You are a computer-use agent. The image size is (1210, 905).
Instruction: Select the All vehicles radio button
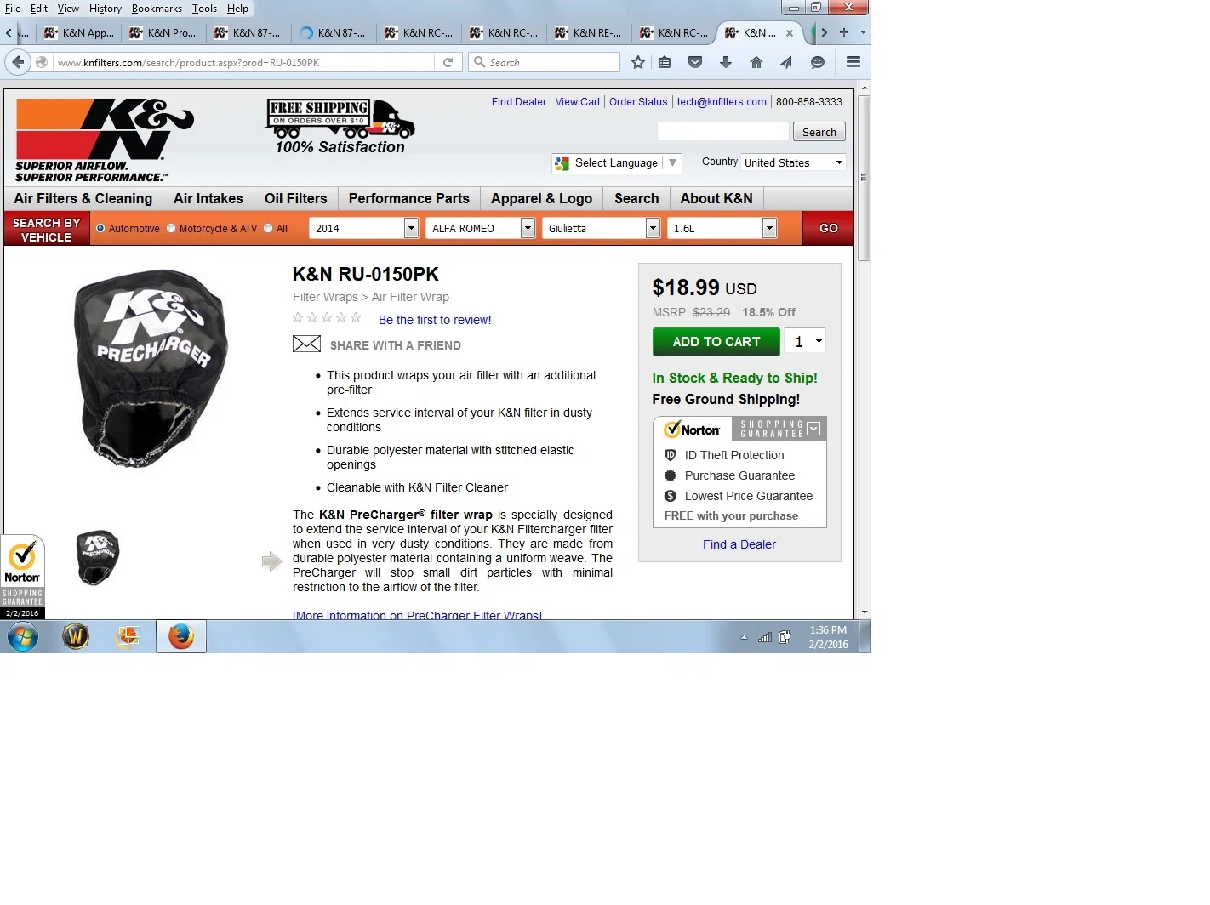click(268, 228)
